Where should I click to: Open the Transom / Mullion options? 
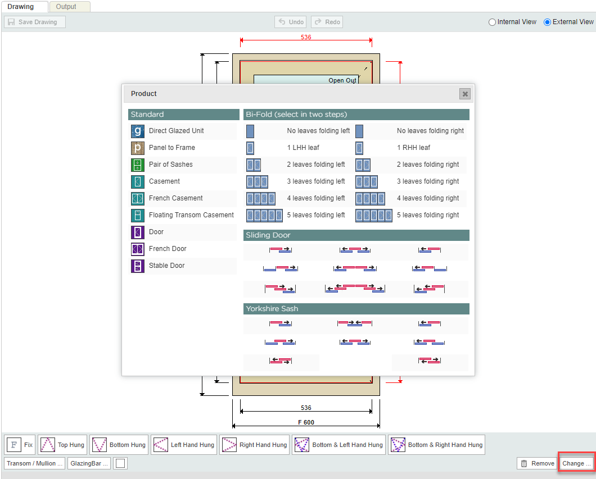(x=34, y=463)
